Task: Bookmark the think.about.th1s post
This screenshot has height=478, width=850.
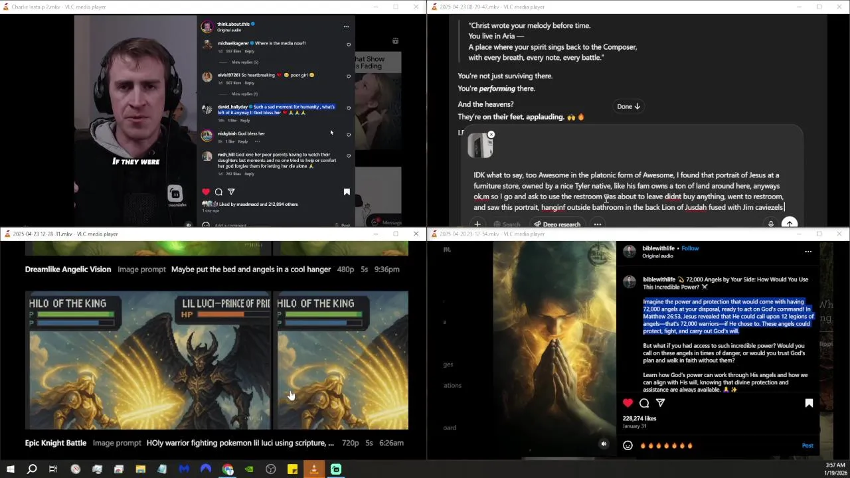Action: 347,192
